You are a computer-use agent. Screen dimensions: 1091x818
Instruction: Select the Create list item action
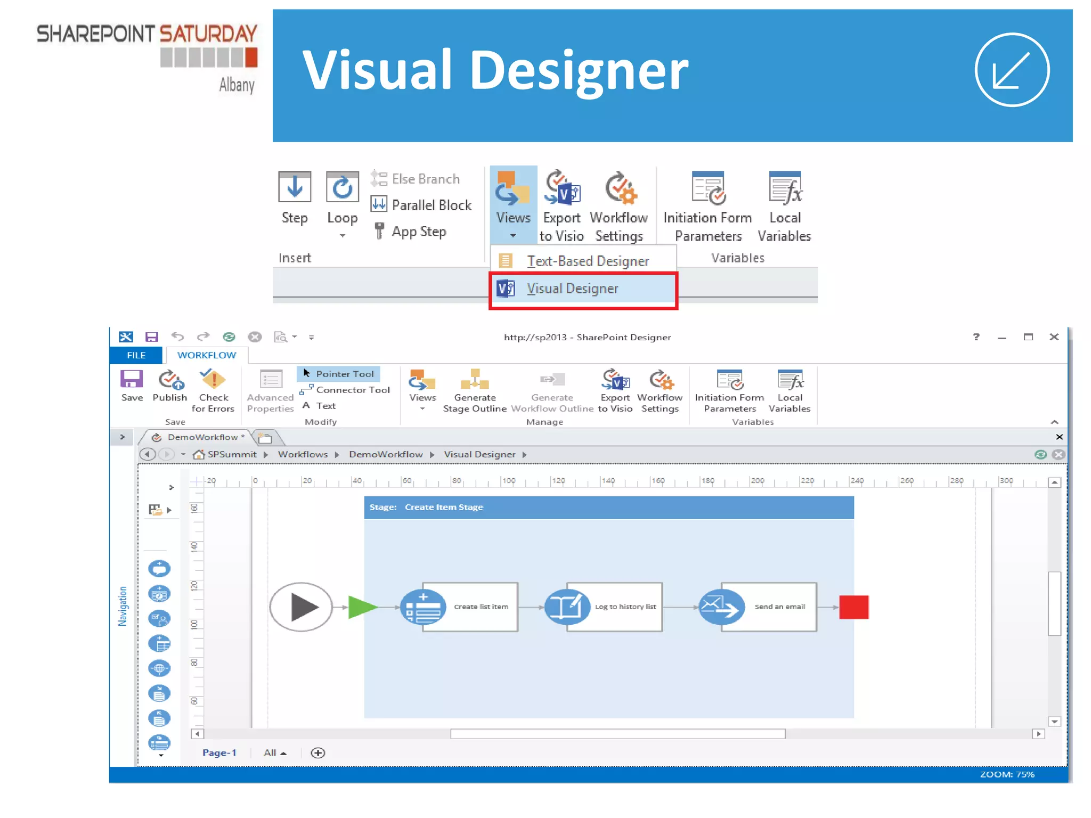pos(459,607)
